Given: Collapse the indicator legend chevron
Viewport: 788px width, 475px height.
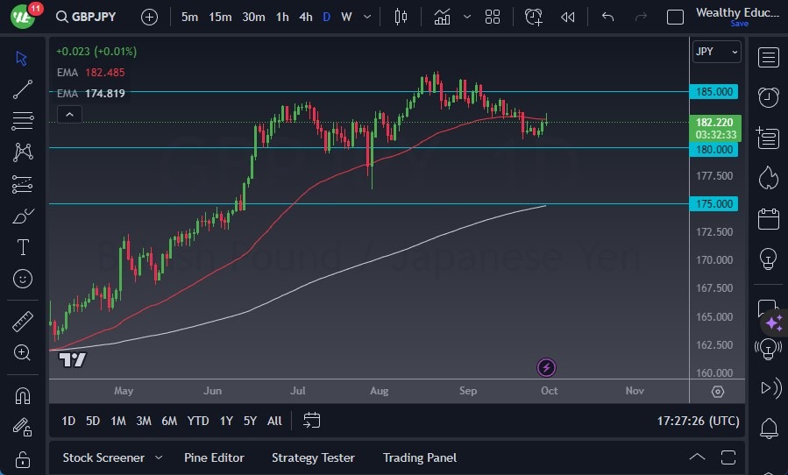Looking at the screenshot, I should 68,114.
